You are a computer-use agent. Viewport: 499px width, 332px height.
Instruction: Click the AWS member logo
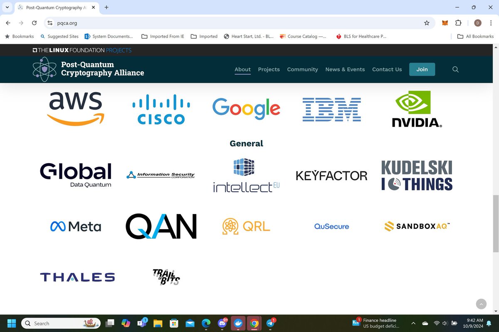click(75, 108)
